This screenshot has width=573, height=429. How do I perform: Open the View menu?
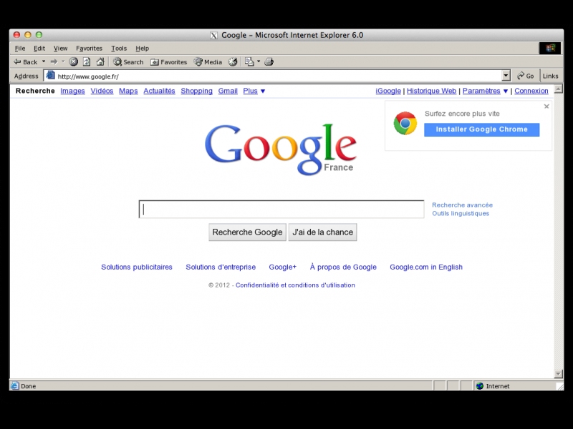[x=60, y=48]
